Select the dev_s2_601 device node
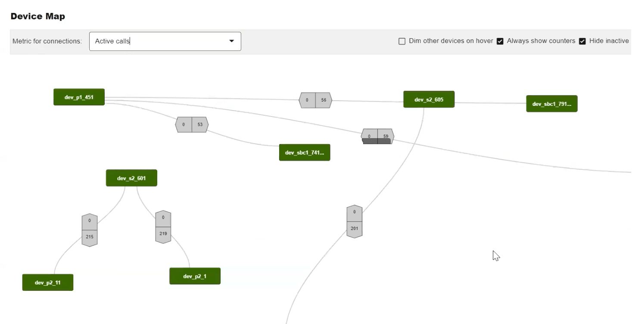Screen dimensions: 632x324 131,178
